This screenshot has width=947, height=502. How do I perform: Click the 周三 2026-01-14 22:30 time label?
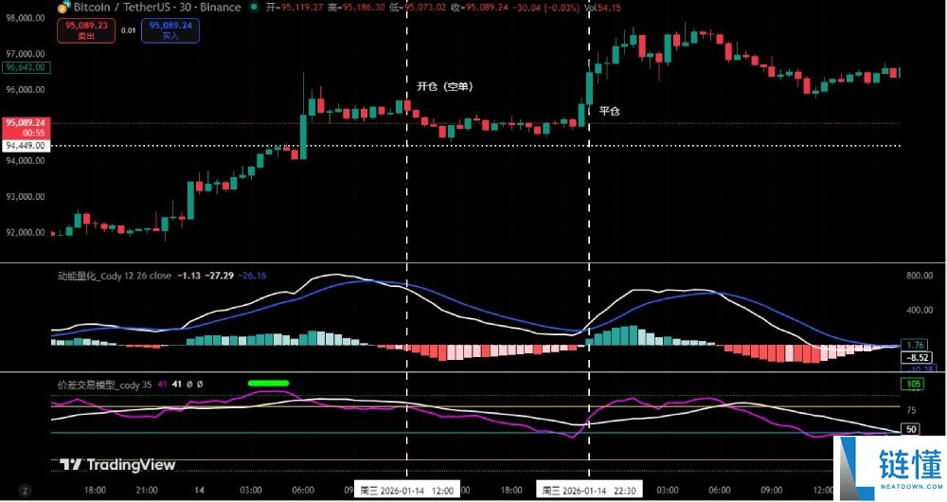click(589, 491)
